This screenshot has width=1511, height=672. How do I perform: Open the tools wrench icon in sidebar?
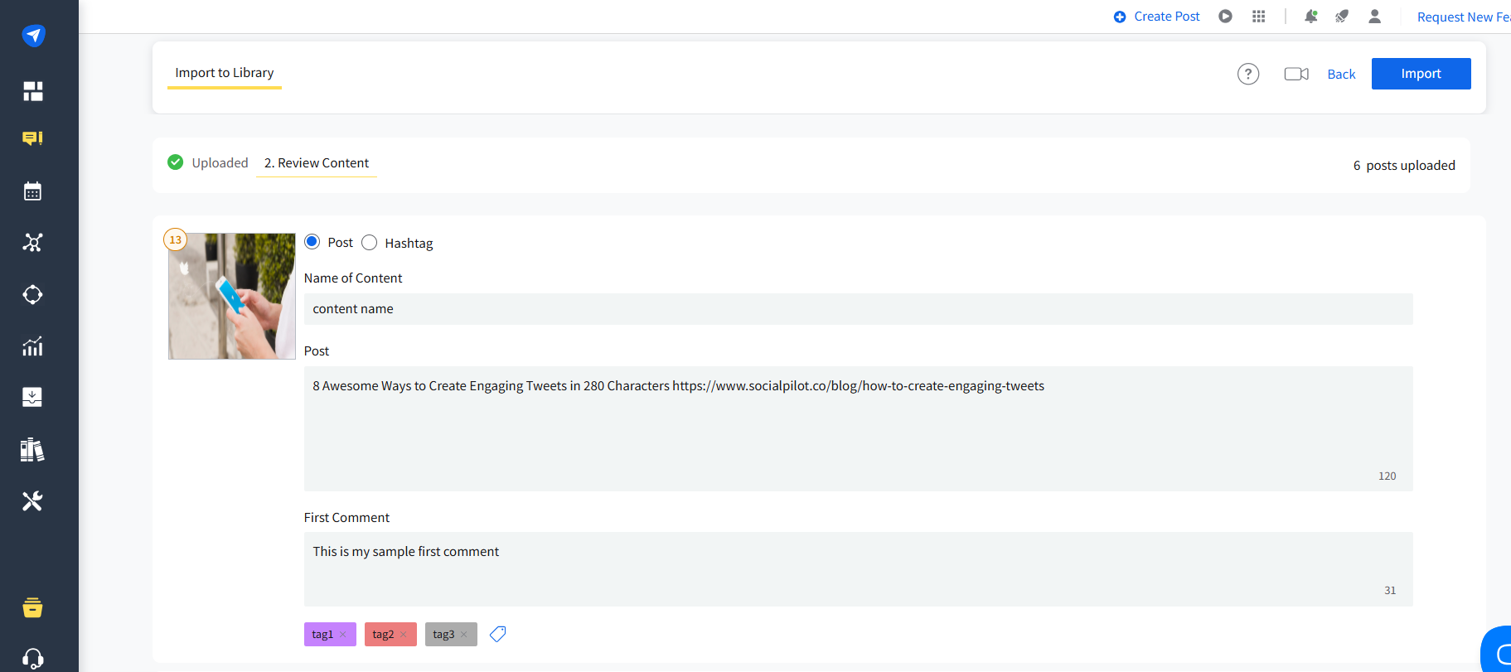click(x=32, y=501)
